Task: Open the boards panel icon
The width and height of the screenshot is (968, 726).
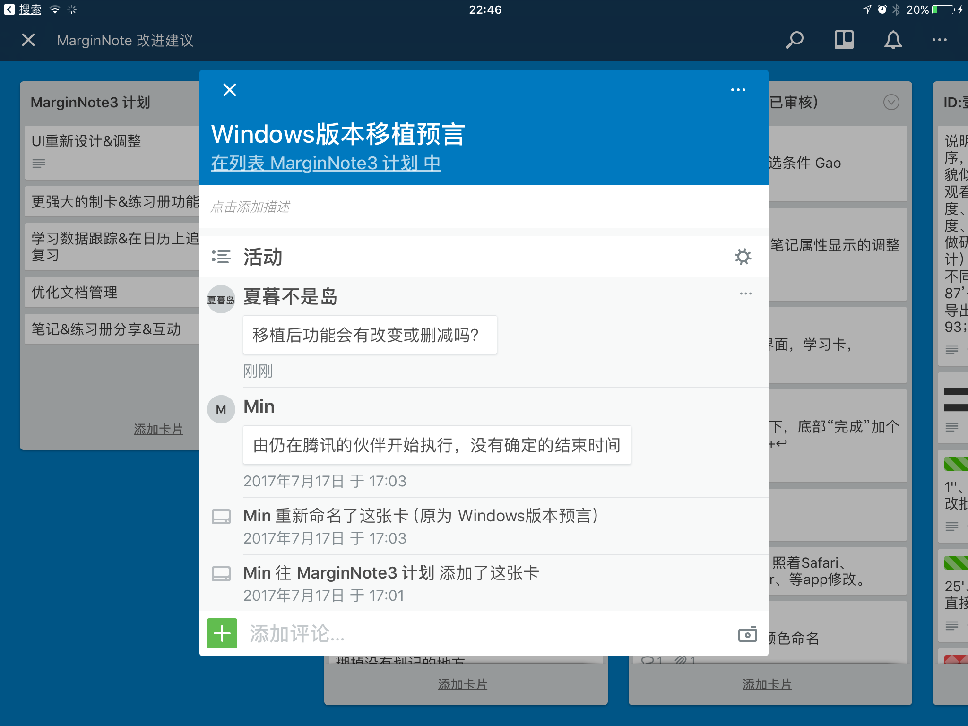Action: pos(844,40)
